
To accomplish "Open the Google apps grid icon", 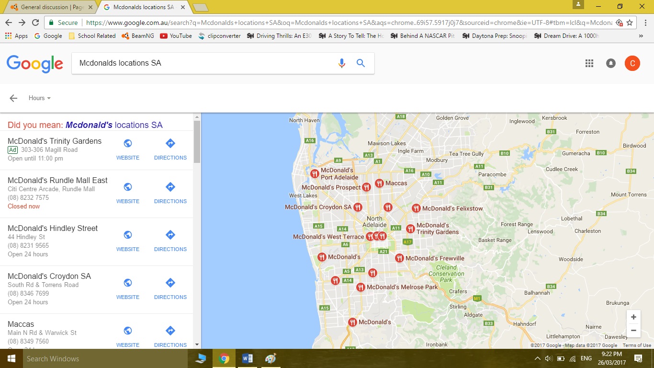I will (x=589, y=63).
